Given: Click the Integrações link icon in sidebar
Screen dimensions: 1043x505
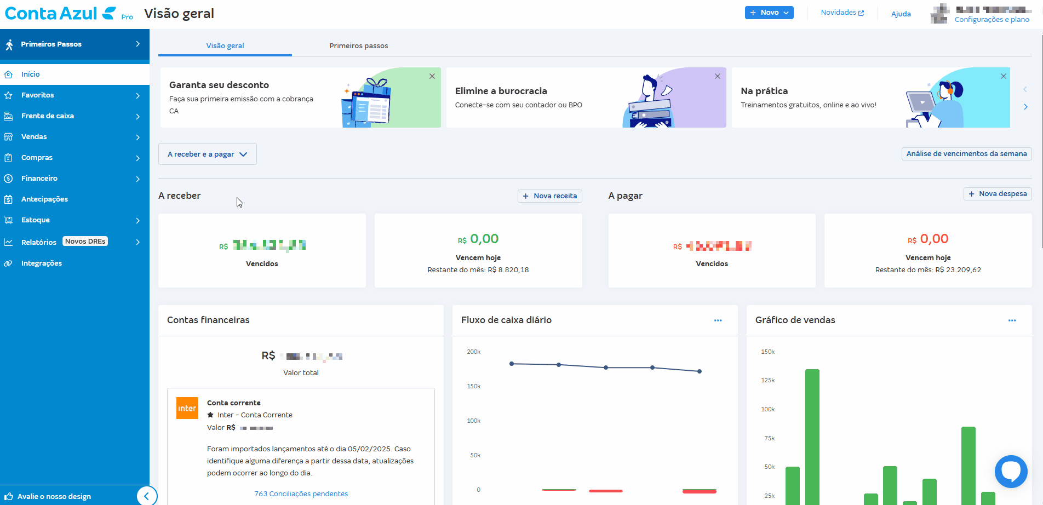Looking at the screenshot, I should [x=8, y=263].
